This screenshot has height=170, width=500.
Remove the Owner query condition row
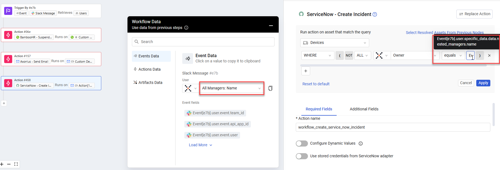pyautogui.click(x=489, y=55)
